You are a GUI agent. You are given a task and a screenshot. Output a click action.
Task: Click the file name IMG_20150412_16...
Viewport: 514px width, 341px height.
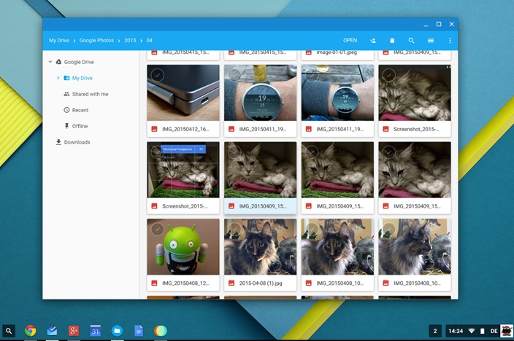click(185, 129)
